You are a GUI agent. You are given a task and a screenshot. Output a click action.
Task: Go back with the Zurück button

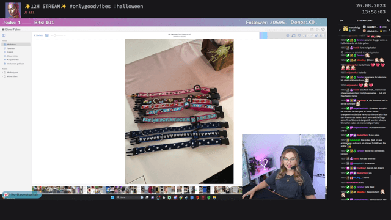[x=38, y=35]
